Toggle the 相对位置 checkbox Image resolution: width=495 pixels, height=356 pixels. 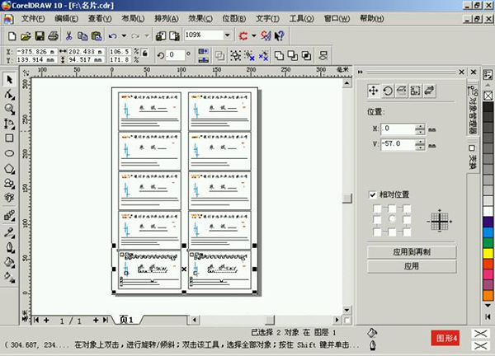(373, 194)
